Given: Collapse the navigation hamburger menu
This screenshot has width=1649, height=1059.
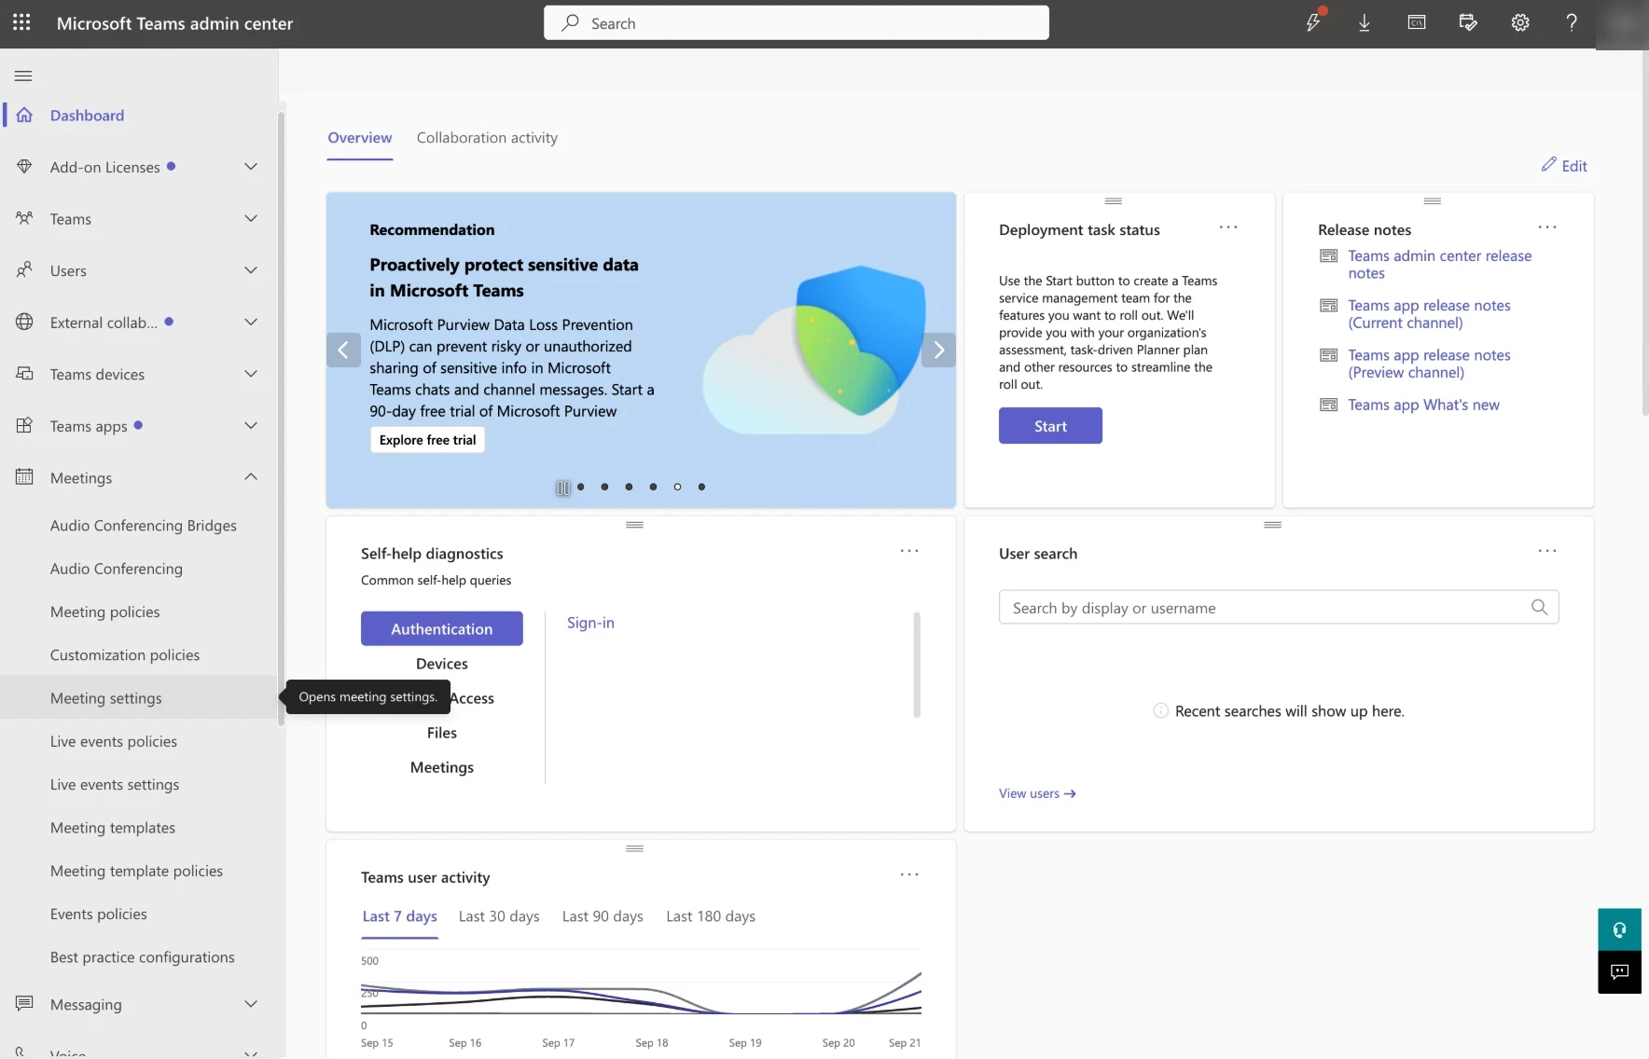Looking at the screenshot, I should click(x=23, y=76).
